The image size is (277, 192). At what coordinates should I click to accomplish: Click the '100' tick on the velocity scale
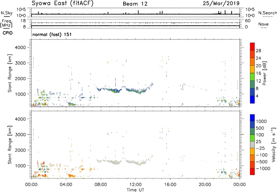click(260, 135)
